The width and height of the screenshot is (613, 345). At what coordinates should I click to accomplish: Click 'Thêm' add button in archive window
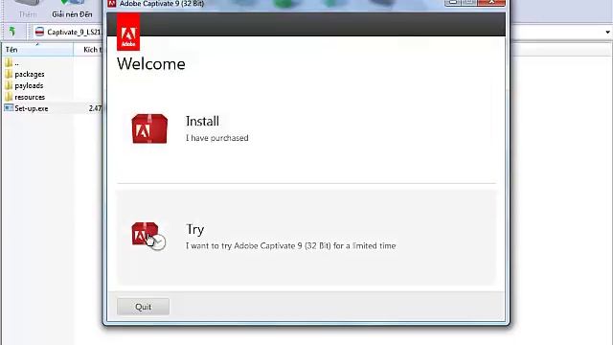click(x=28, y=10)
